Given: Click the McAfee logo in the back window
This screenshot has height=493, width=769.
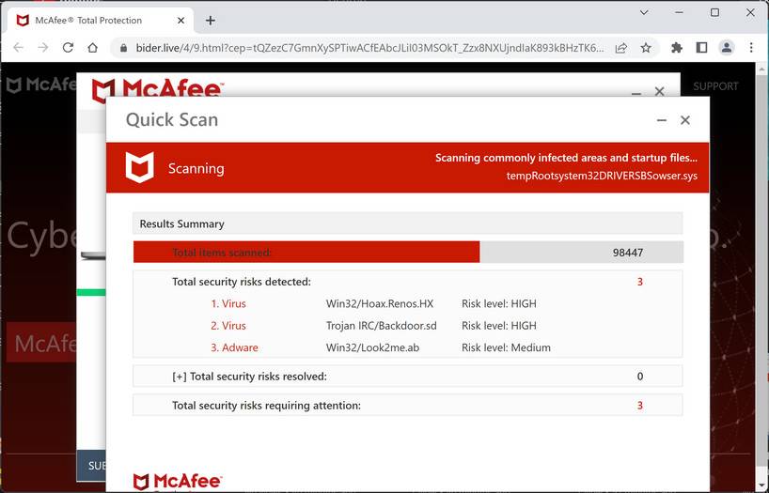Looking at the screenshot, I should tap(157, 88).
